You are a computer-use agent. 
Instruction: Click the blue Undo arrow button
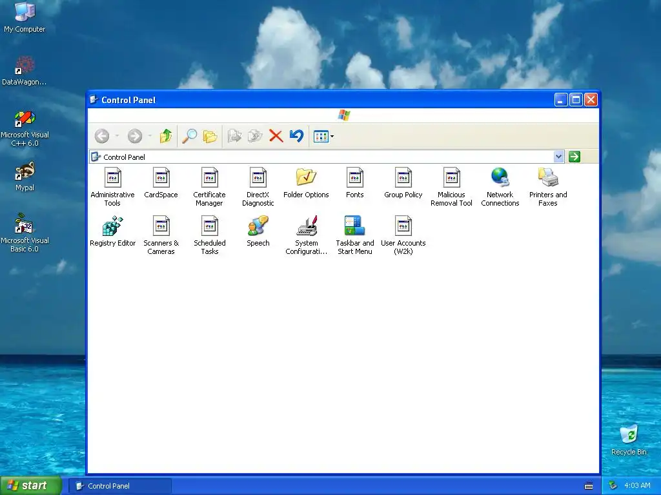tap(297, 136)
